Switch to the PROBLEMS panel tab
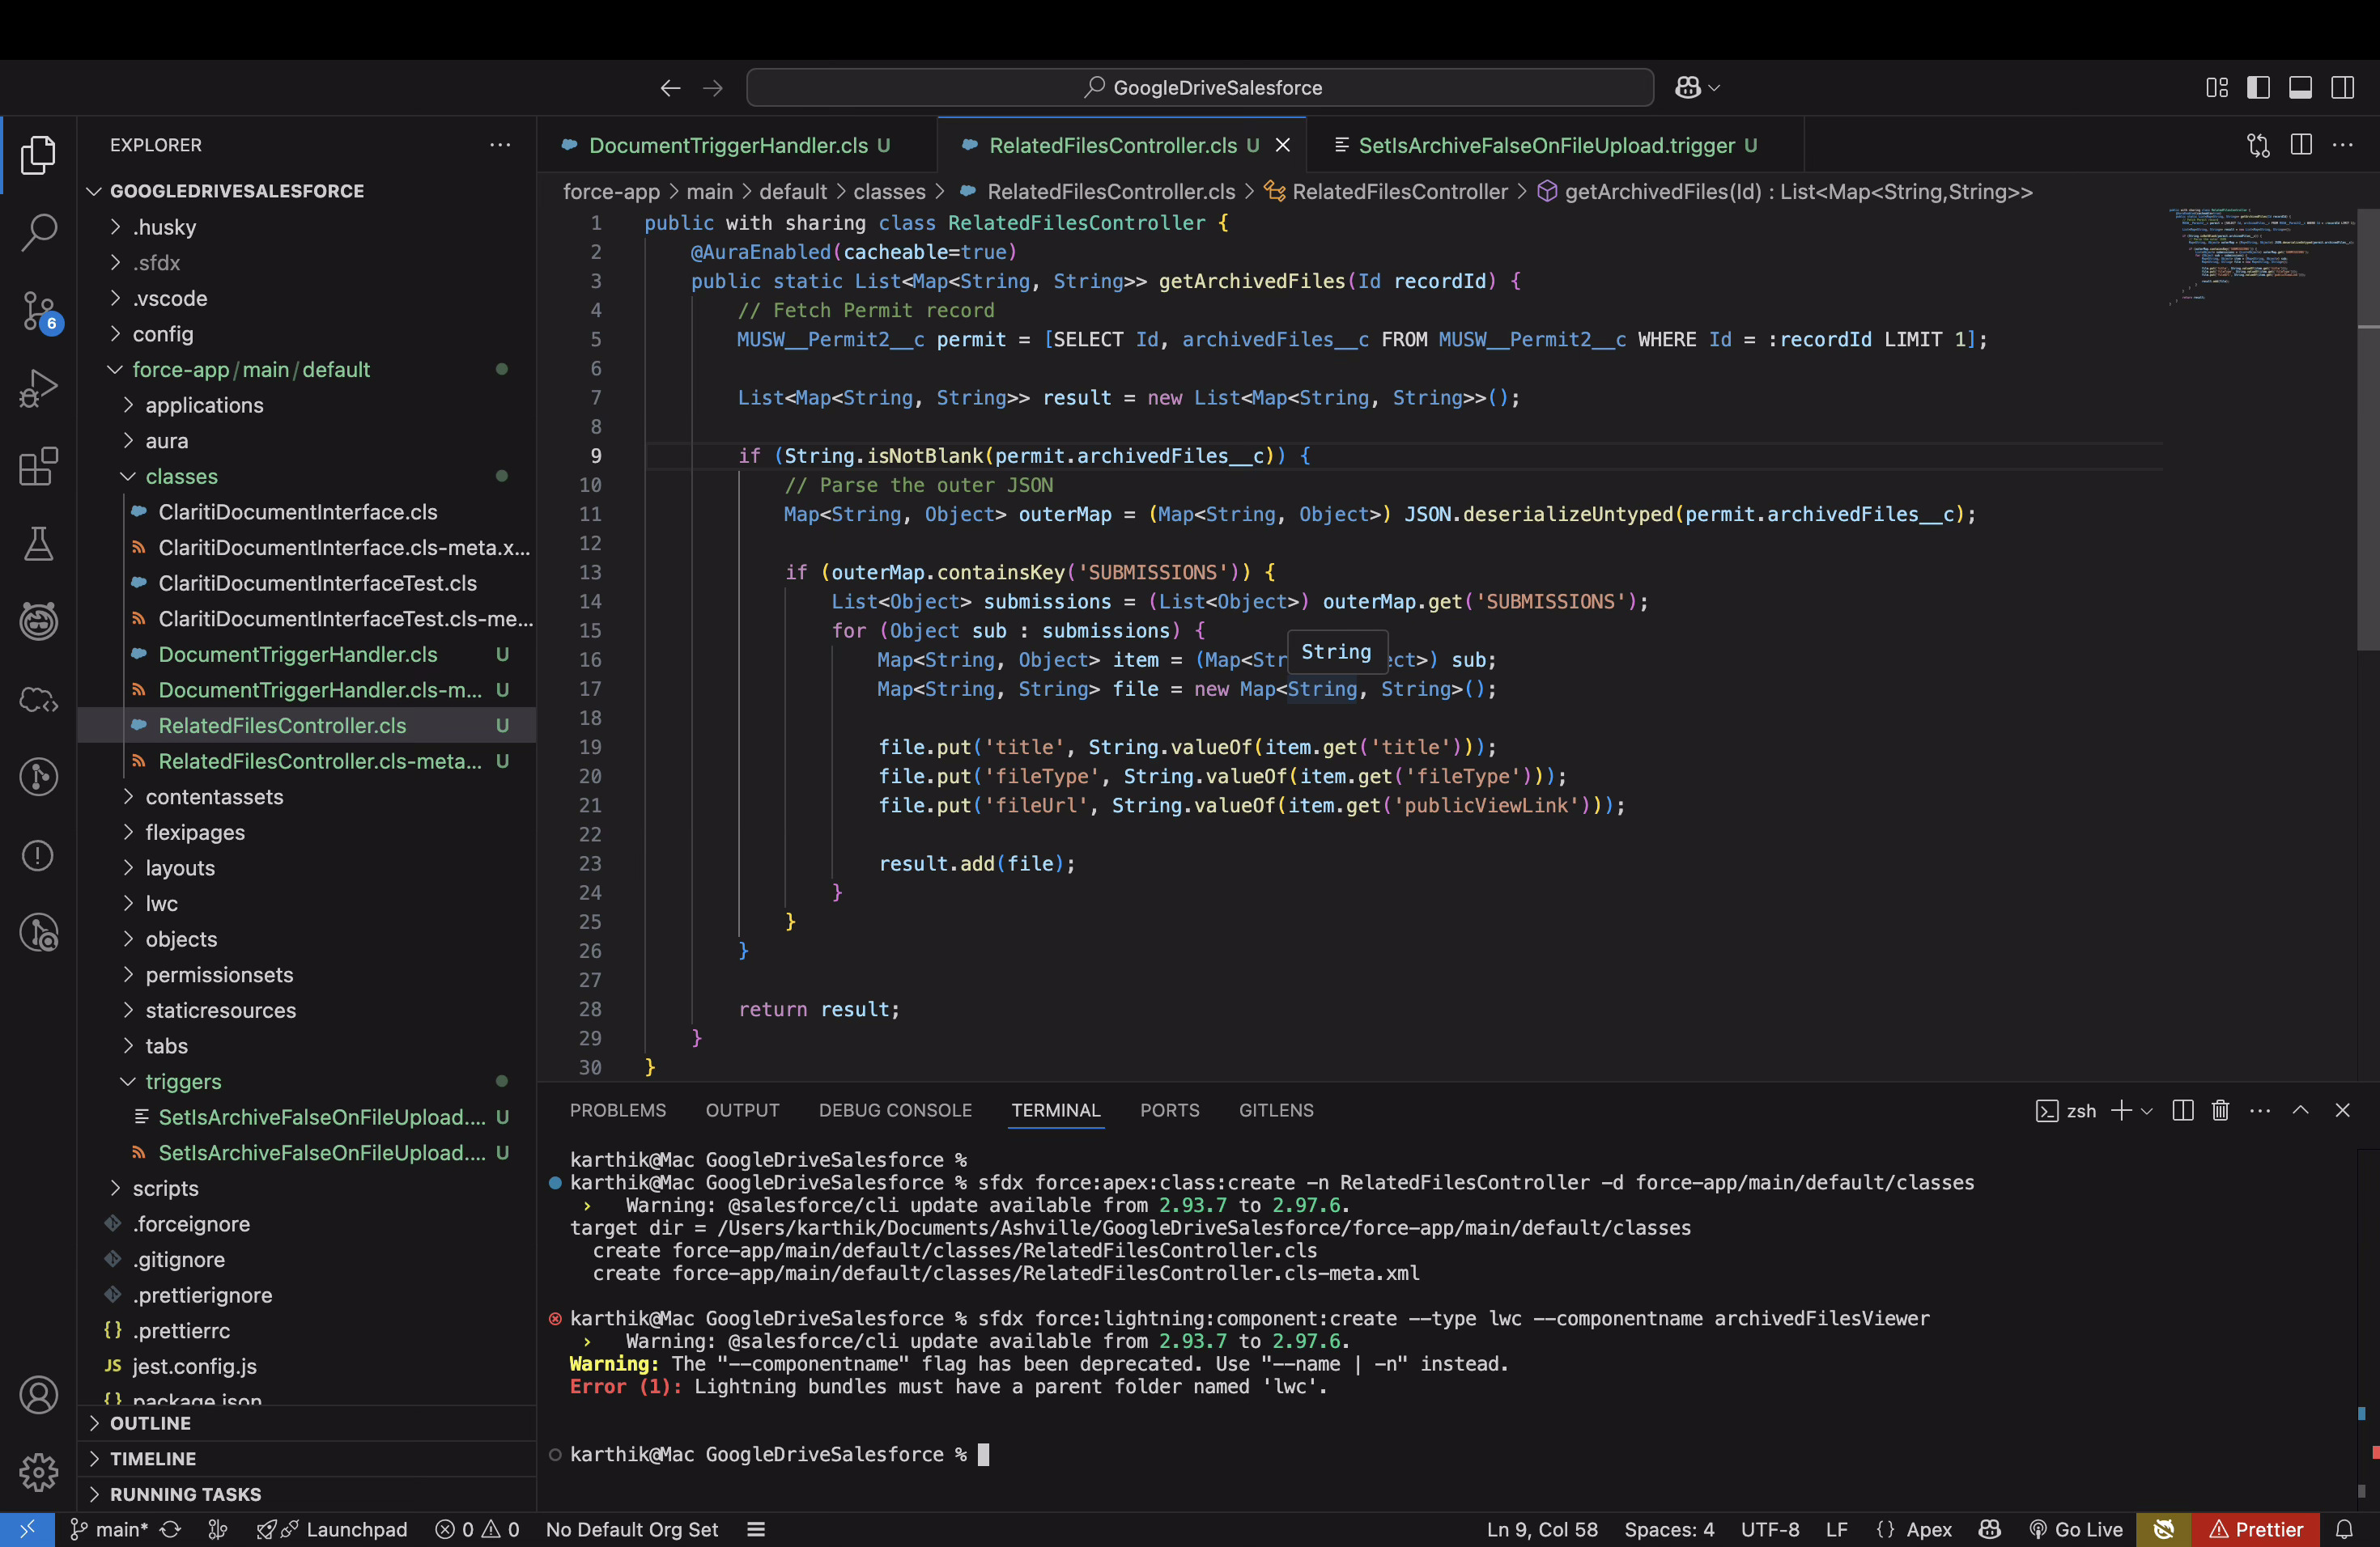The image size is (2380, 1547). 617,1110
